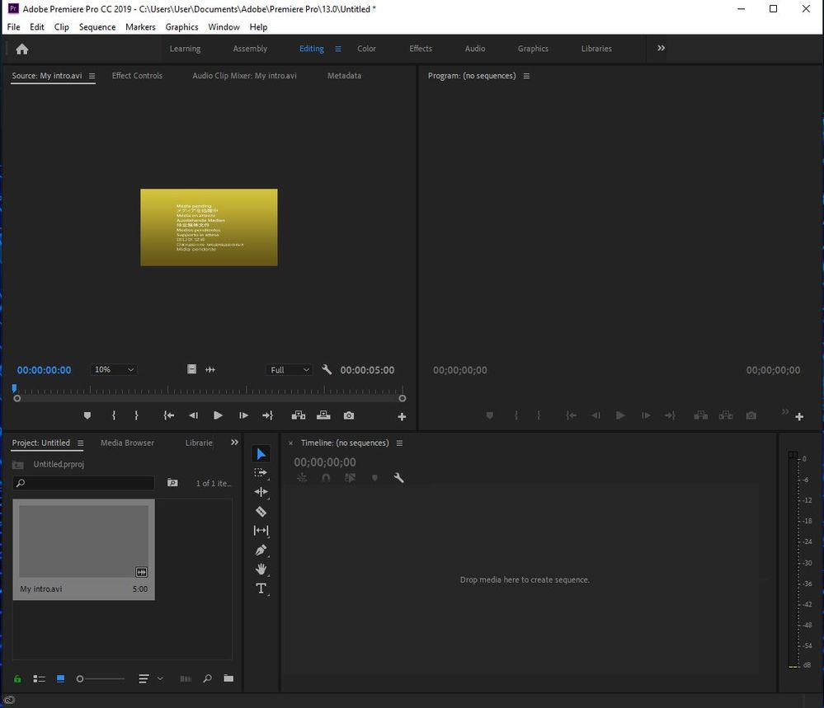Screen dimensions: 824x708
Task: Switch project panel to list view
Action: 39,679
